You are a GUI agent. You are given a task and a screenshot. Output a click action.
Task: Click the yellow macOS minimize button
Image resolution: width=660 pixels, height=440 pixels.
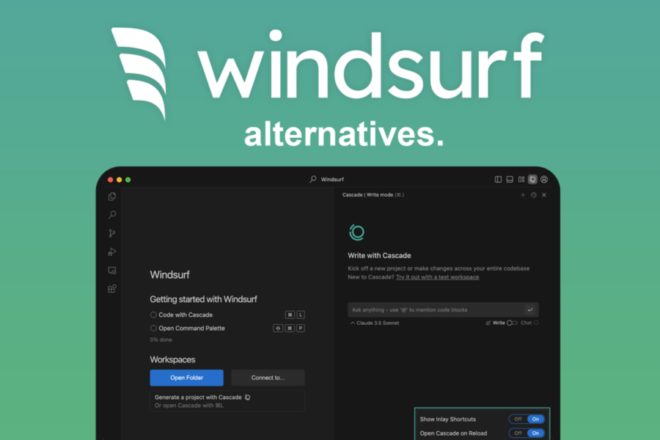119,180
